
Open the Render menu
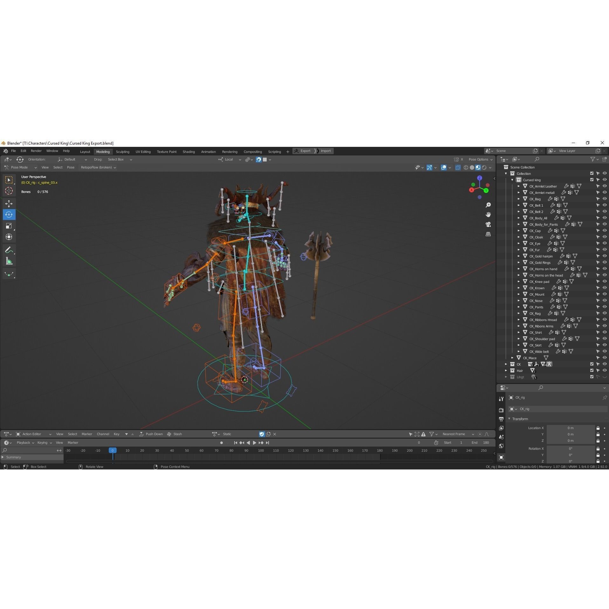[36, 151]
